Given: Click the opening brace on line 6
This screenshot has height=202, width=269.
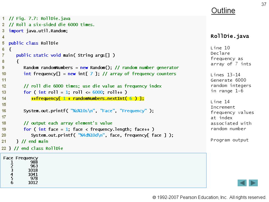Looking at the screenshot, I should [10, 49].
